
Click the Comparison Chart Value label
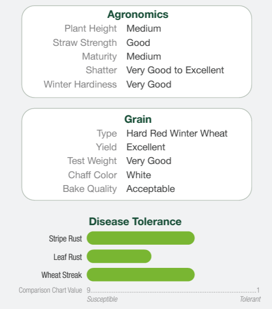pyautogui.click(x=51, y=290)
